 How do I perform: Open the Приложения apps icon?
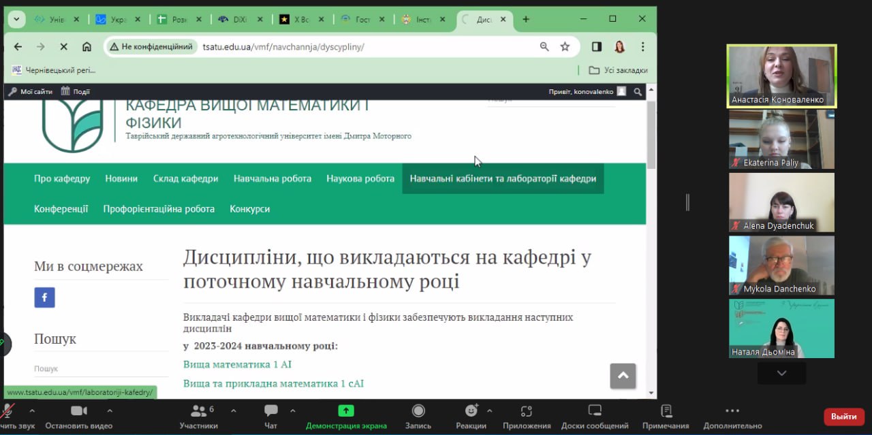click(x=526, y=411)
